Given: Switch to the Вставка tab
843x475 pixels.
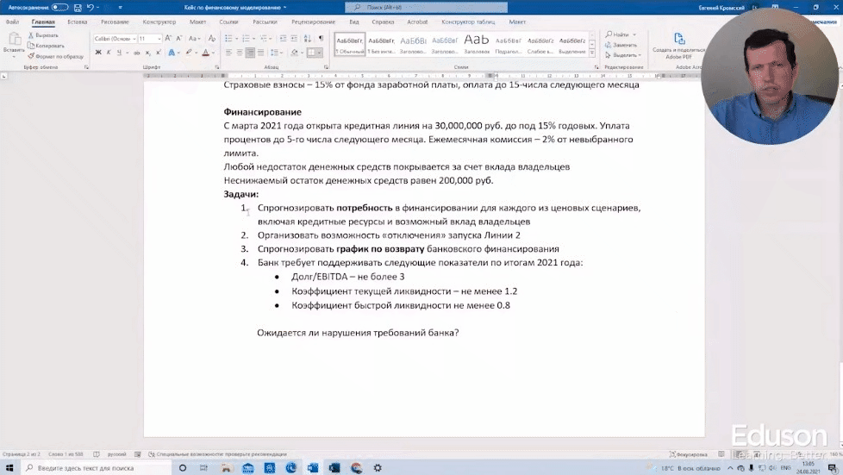Looking at the screenshot, I should pos(78,22).
